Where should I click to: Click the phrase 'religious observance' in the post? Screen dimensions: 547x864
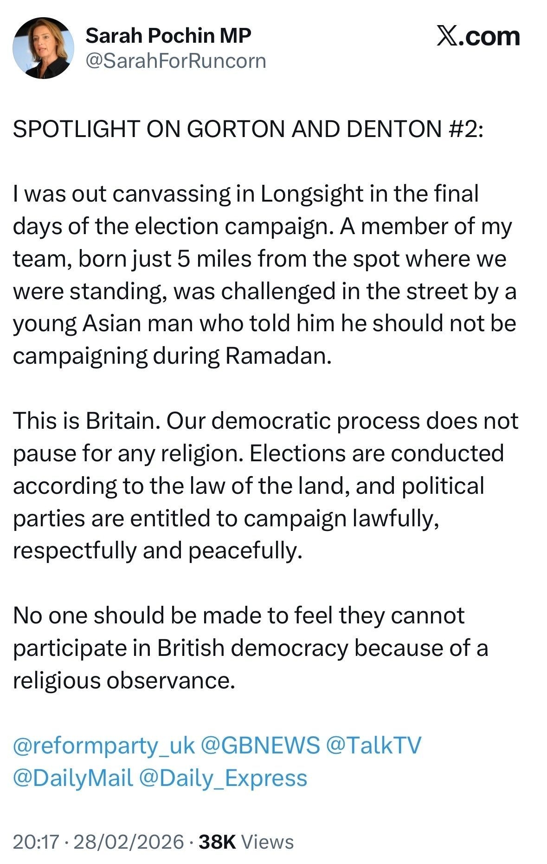(122, 680)
